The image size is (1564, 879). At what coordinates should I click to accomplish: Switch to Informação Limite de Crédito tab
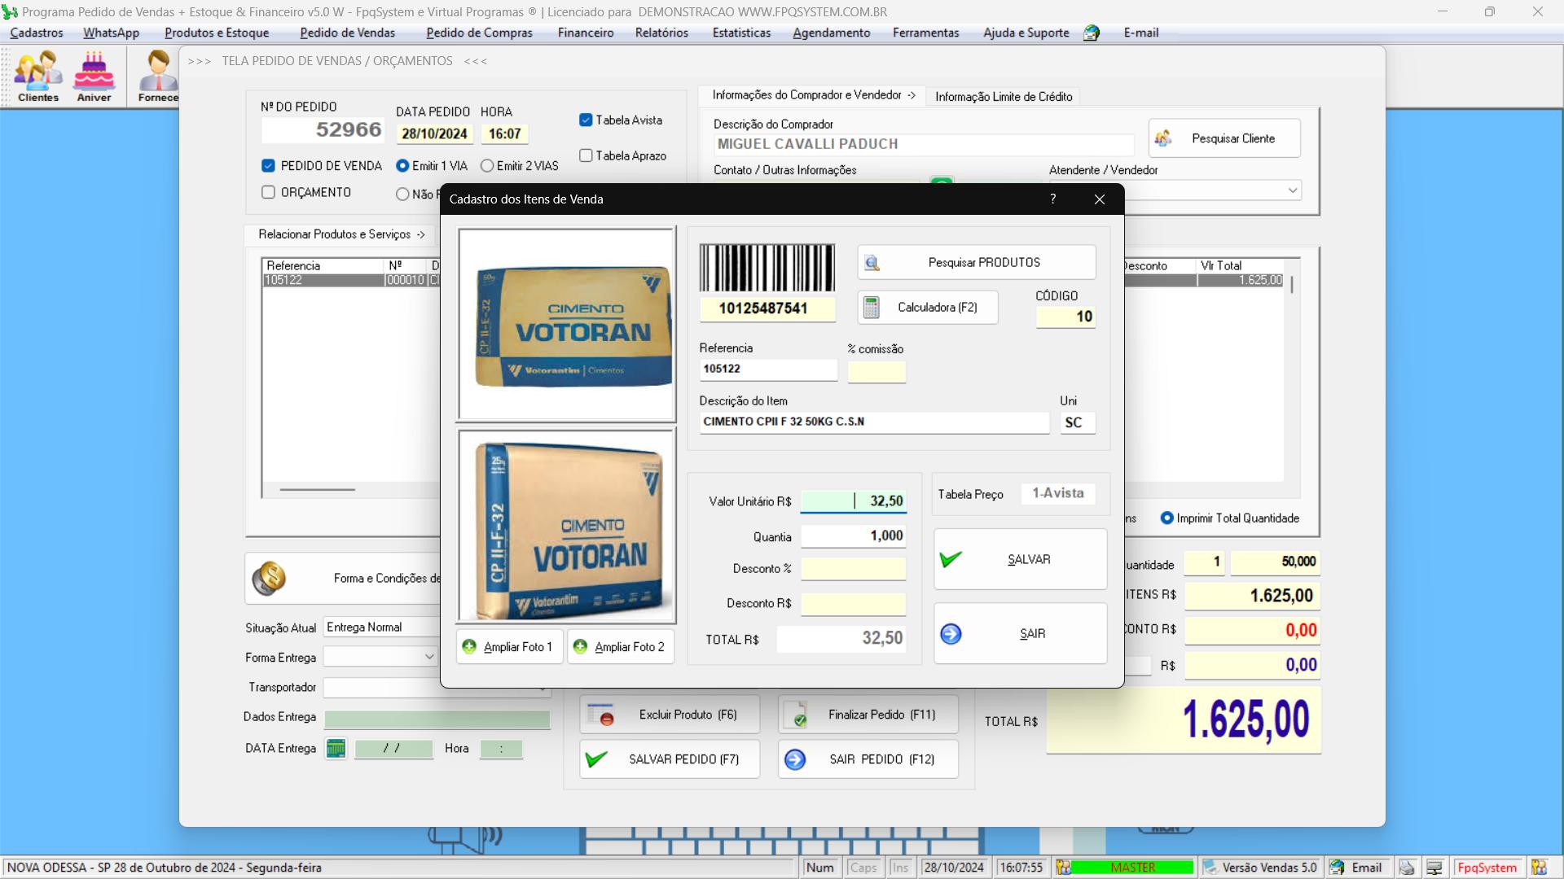click(x=1004, y=97)
